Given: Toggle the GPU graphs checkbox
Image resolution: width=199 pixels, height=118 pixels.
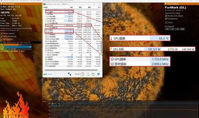Looking at the screenshot, I should point(2,39).
